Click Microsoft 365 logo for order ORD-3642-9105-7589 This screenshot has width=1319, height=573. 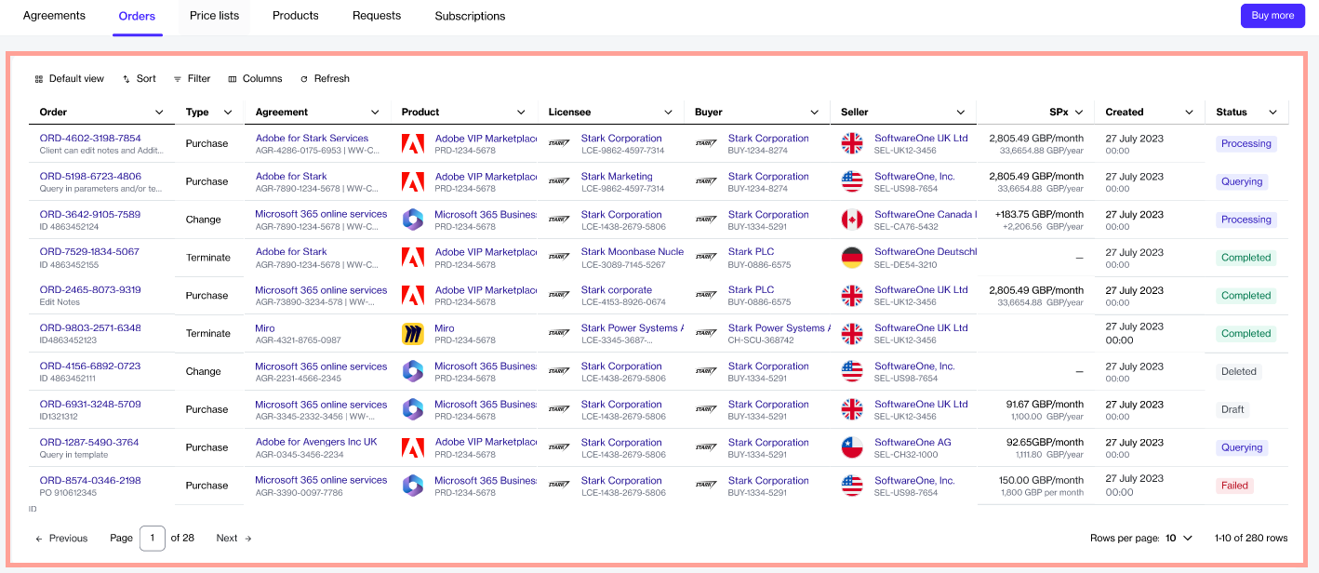click(x=413, y=220)
